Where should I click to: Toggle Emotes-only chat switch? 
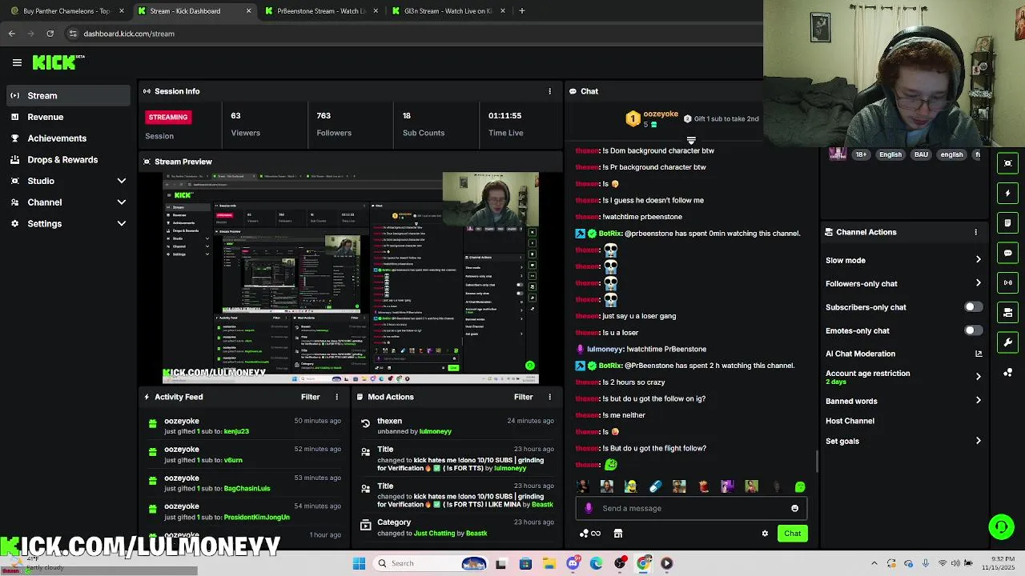coord(973,330)
